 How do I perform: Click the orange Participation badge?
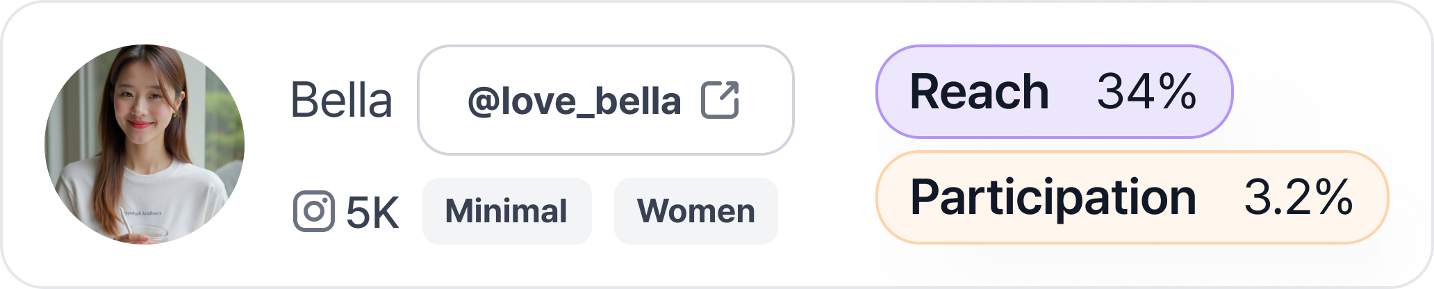(1131, 197)
